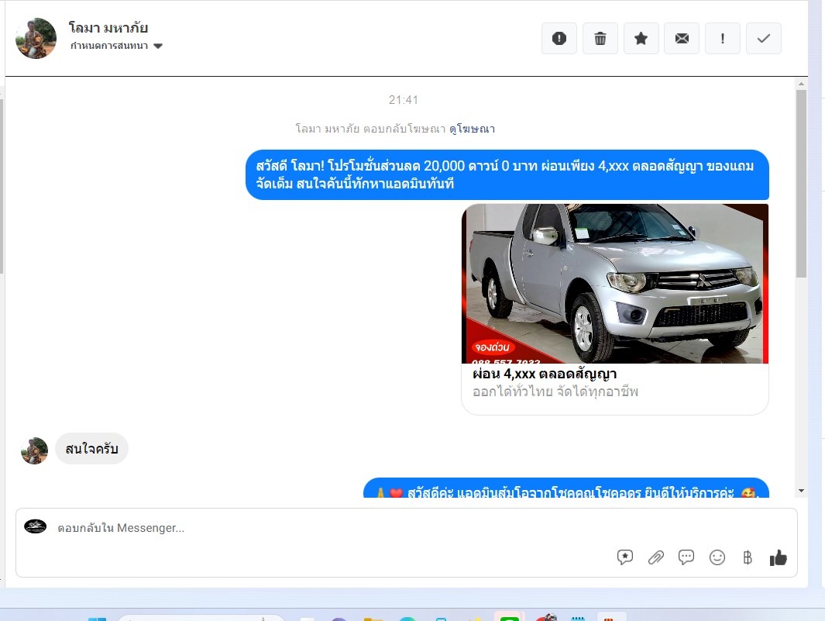This screenshot has width=825, height=621.
Task: Delete conversation with the trash icon
Action: click(x=600, y=38)
